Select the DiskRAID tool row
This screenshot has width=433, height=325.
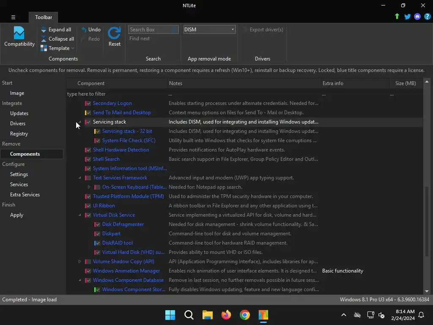[245, 243]
